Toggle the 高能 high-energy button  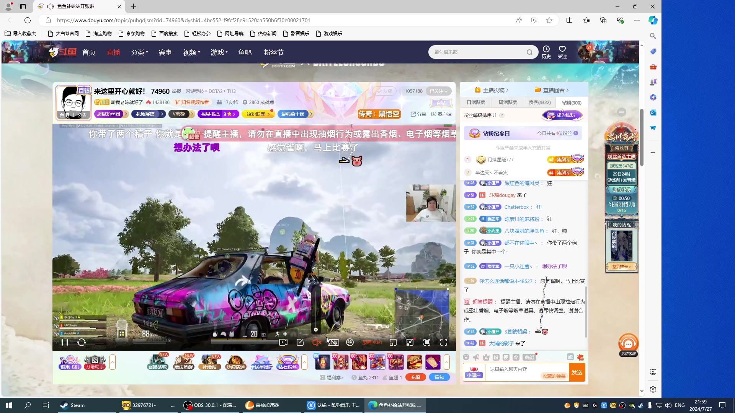click(529, 357)
